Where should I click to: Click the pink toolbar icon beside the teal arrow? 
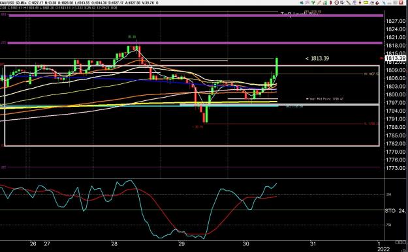307,3
